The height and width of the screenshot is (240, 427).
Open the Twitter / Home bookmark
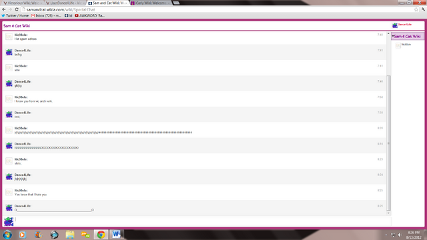tap(15, 15)
